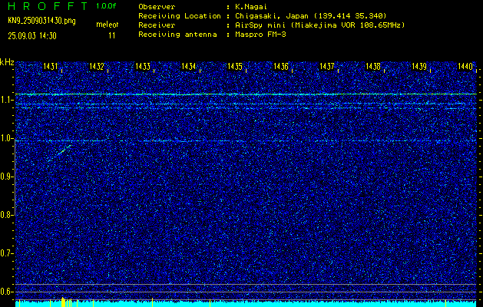Click the Observer label

(x=157, y=7)
